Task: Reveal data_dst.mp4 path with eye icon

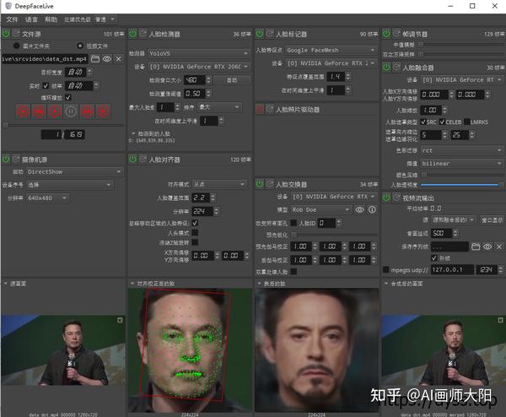Action: coord(107,59)
